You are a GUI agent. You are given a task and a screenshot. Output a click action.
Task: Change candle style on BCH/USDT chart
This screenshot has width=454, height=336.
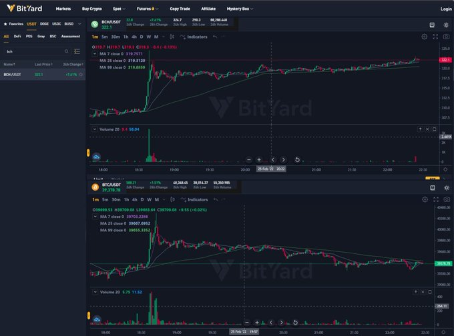[x=172, y=37]
